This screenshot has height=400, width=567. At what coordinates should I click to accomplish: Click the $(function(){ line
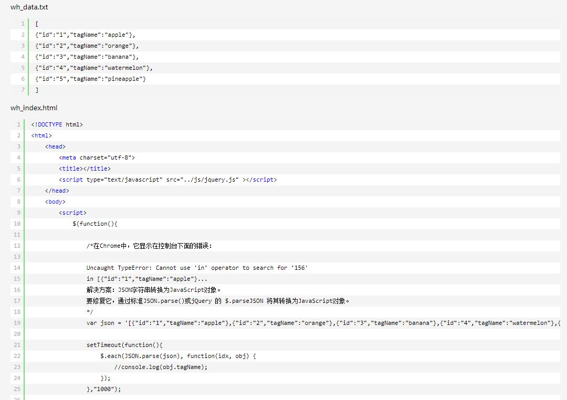pyautogui.click(x=95, y=224)
